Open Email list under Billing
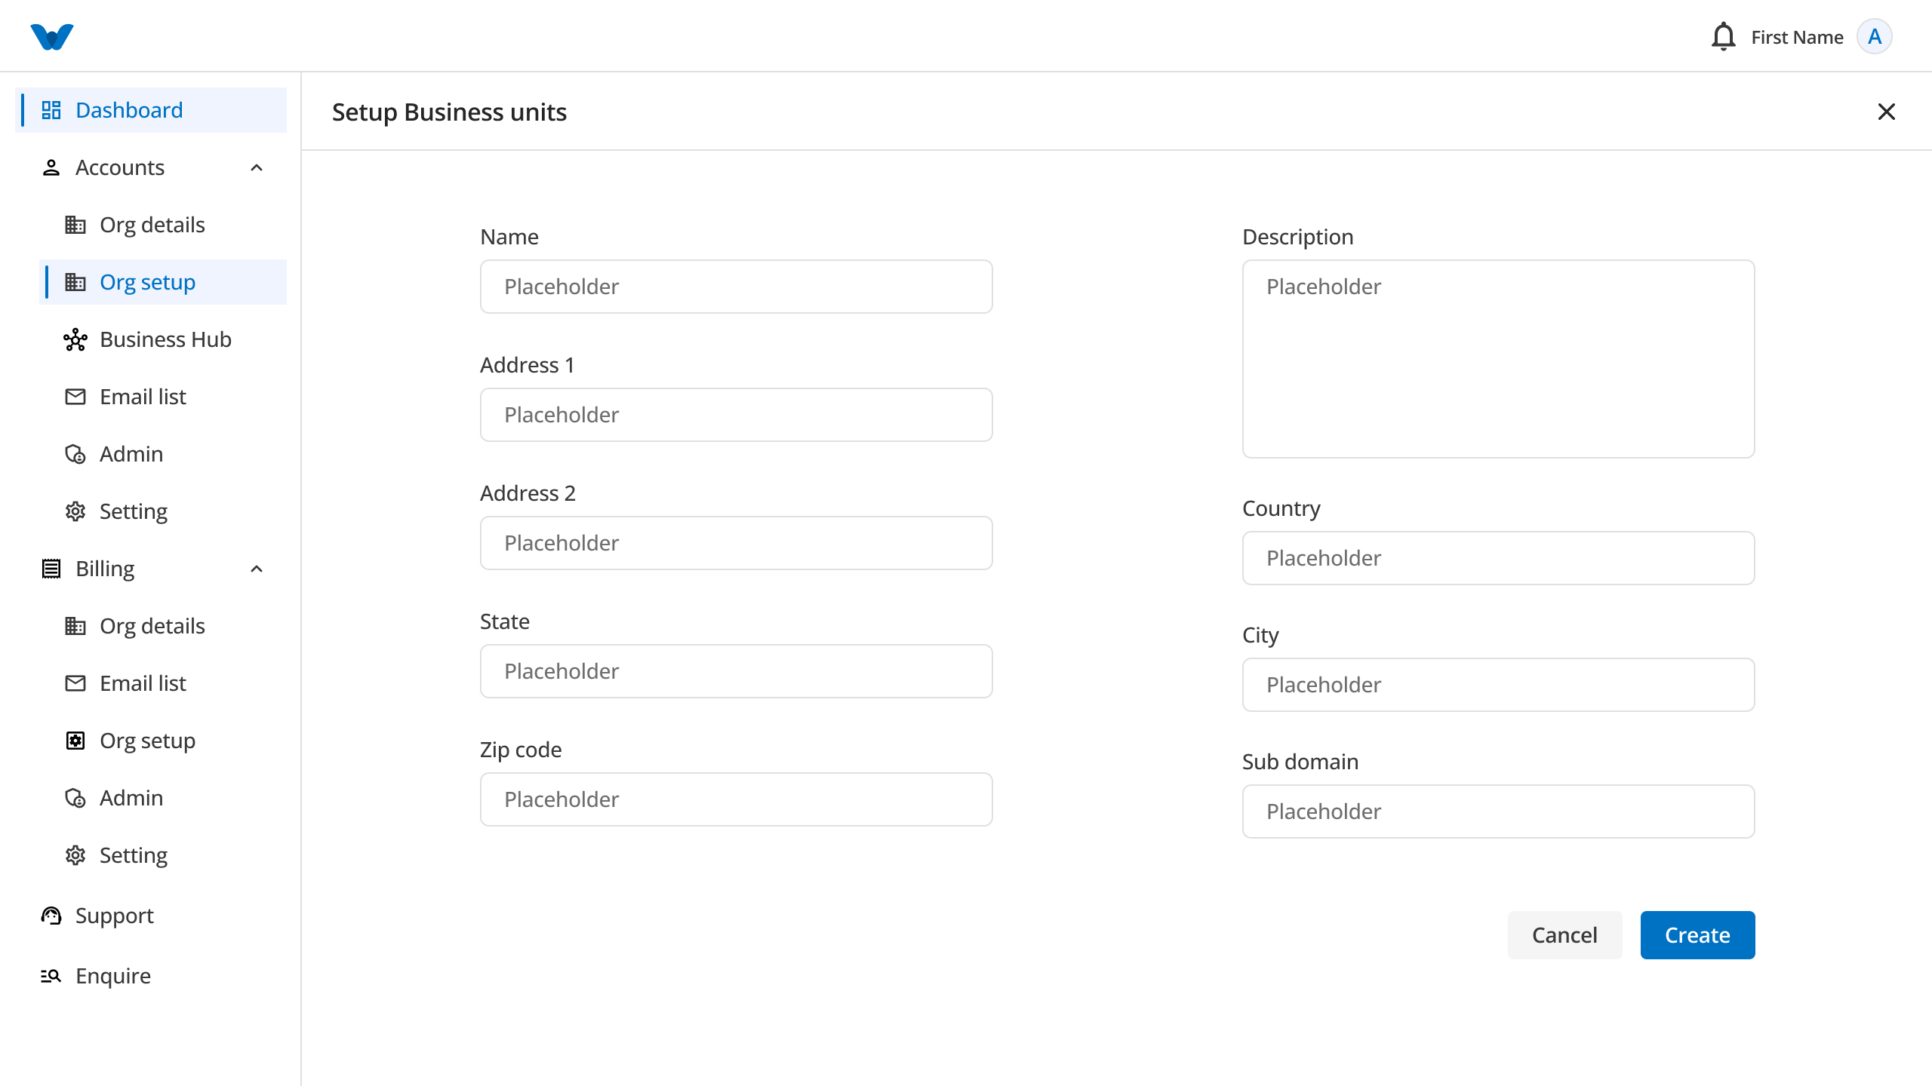The width and height of the screenshot is (1932, 1086). (x=163, y=683)
